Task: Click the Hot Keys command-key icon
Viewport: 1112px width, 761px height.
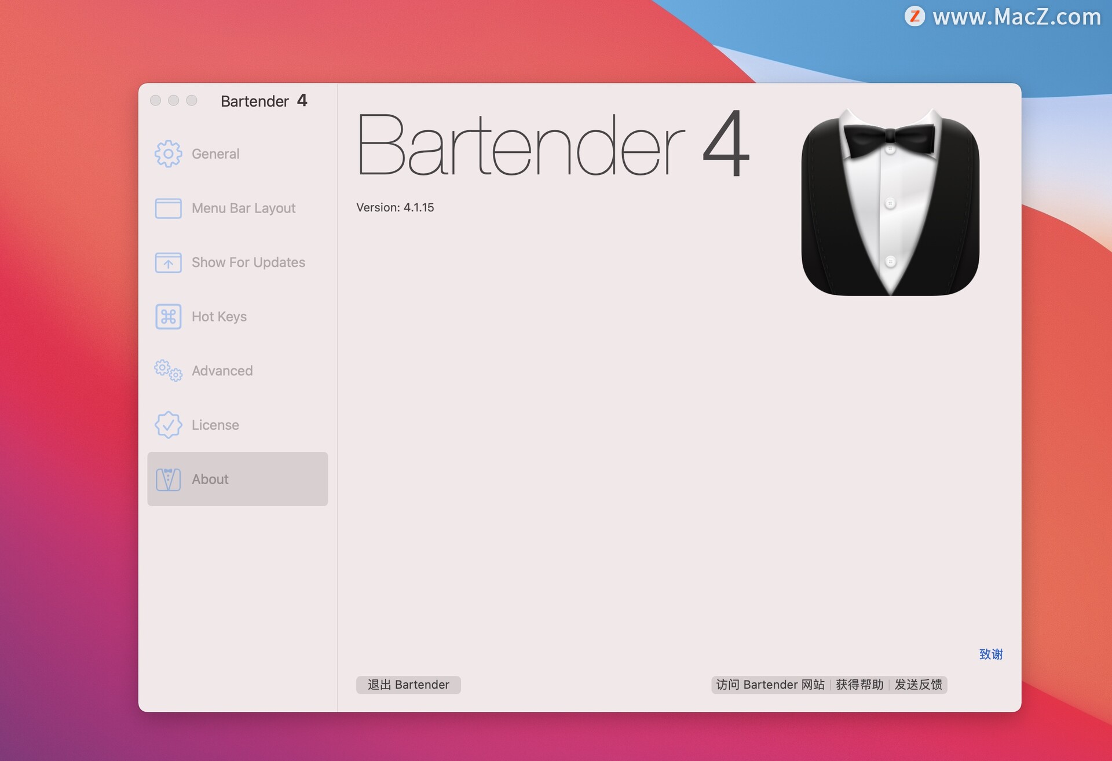Action: [168, 317]
